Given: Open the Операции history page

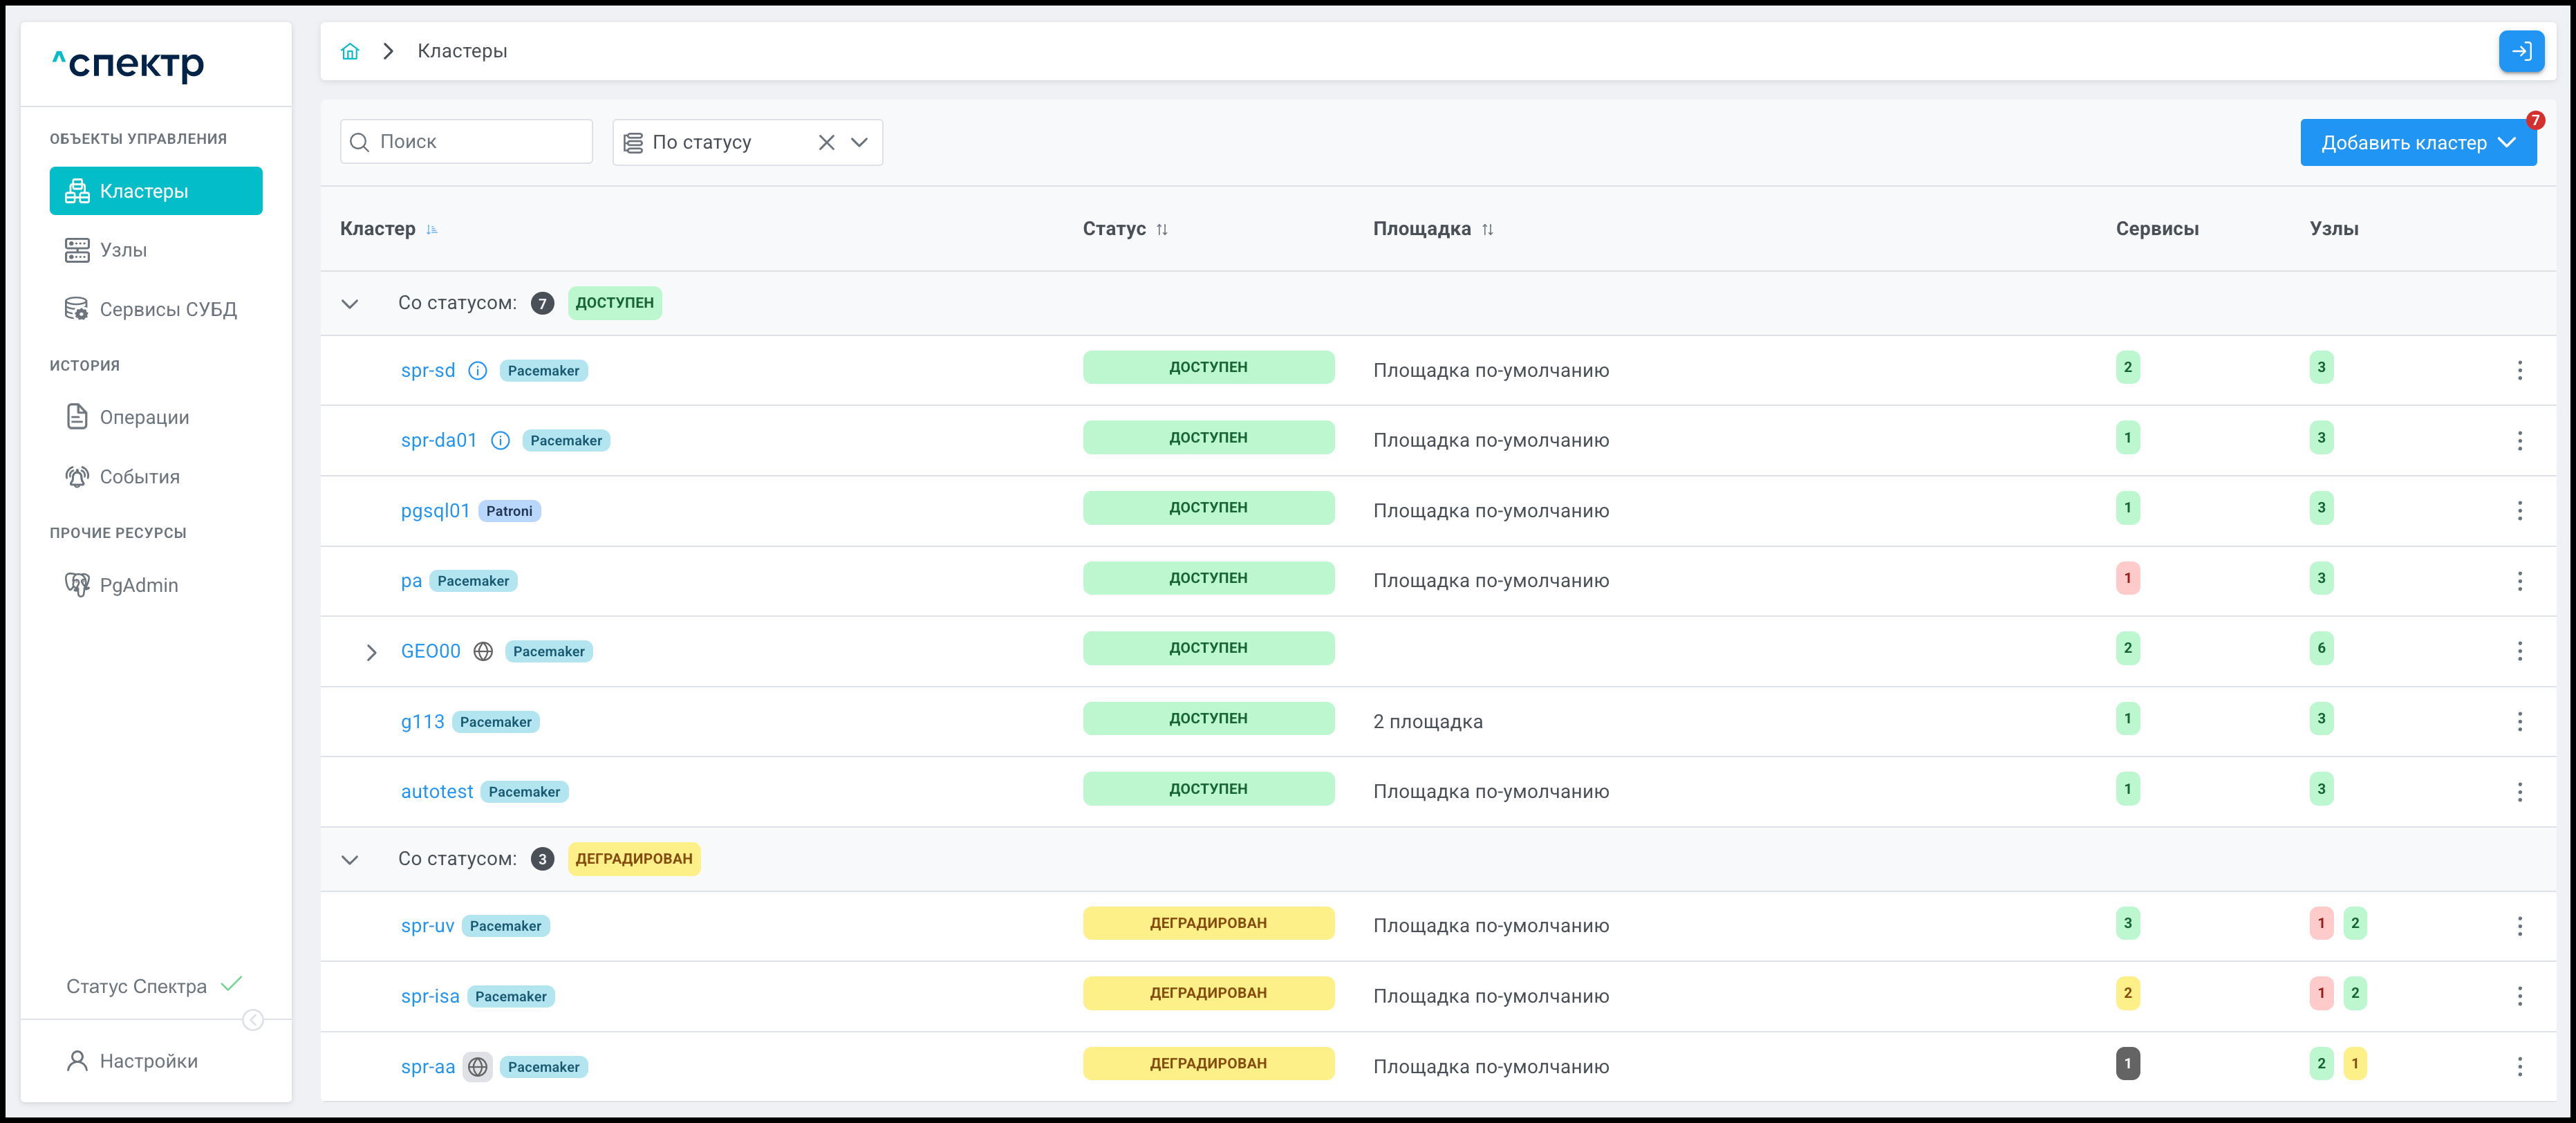Looking at the screenshot, I should coord(144,417).
